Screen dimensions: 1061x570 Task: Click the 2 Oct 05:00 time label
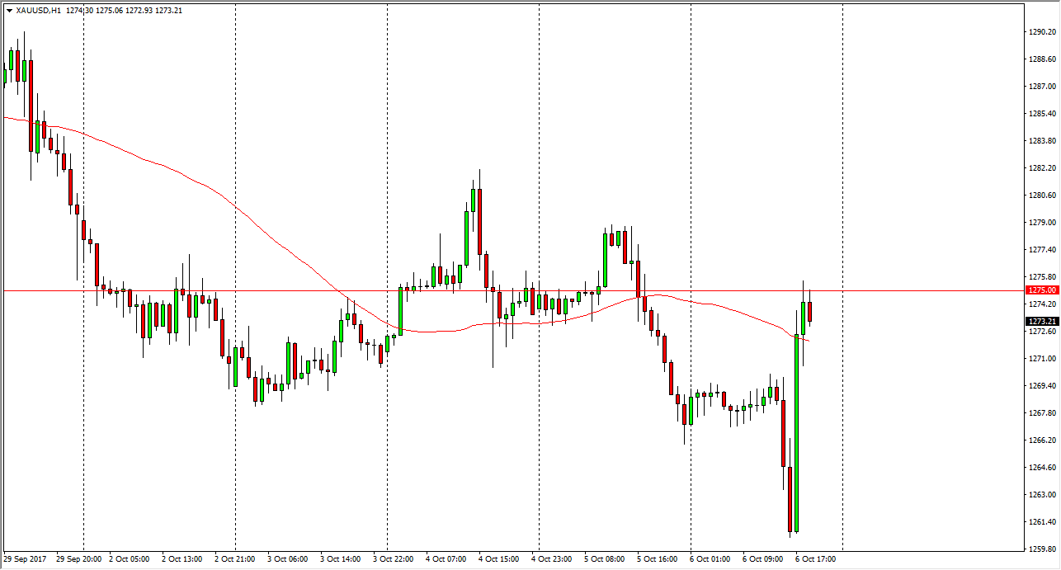pyautogui.click(x=130, y=559)
